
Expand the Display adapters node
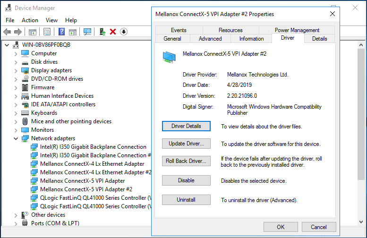pos(16,71)
